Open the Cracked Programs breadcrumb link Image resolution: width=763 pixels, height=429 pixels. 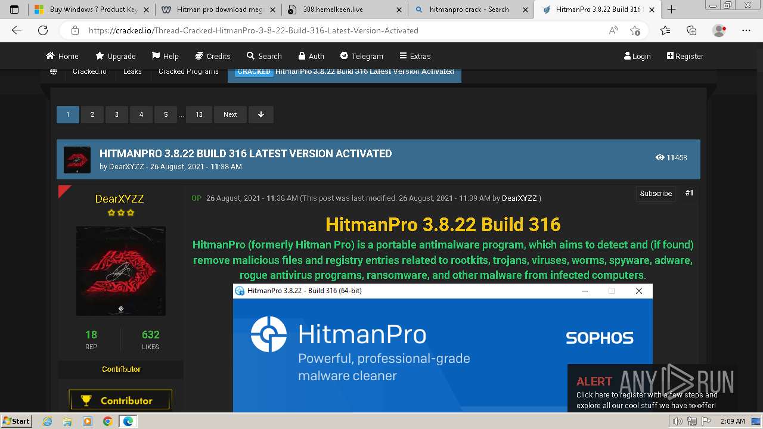coord(188,71)
